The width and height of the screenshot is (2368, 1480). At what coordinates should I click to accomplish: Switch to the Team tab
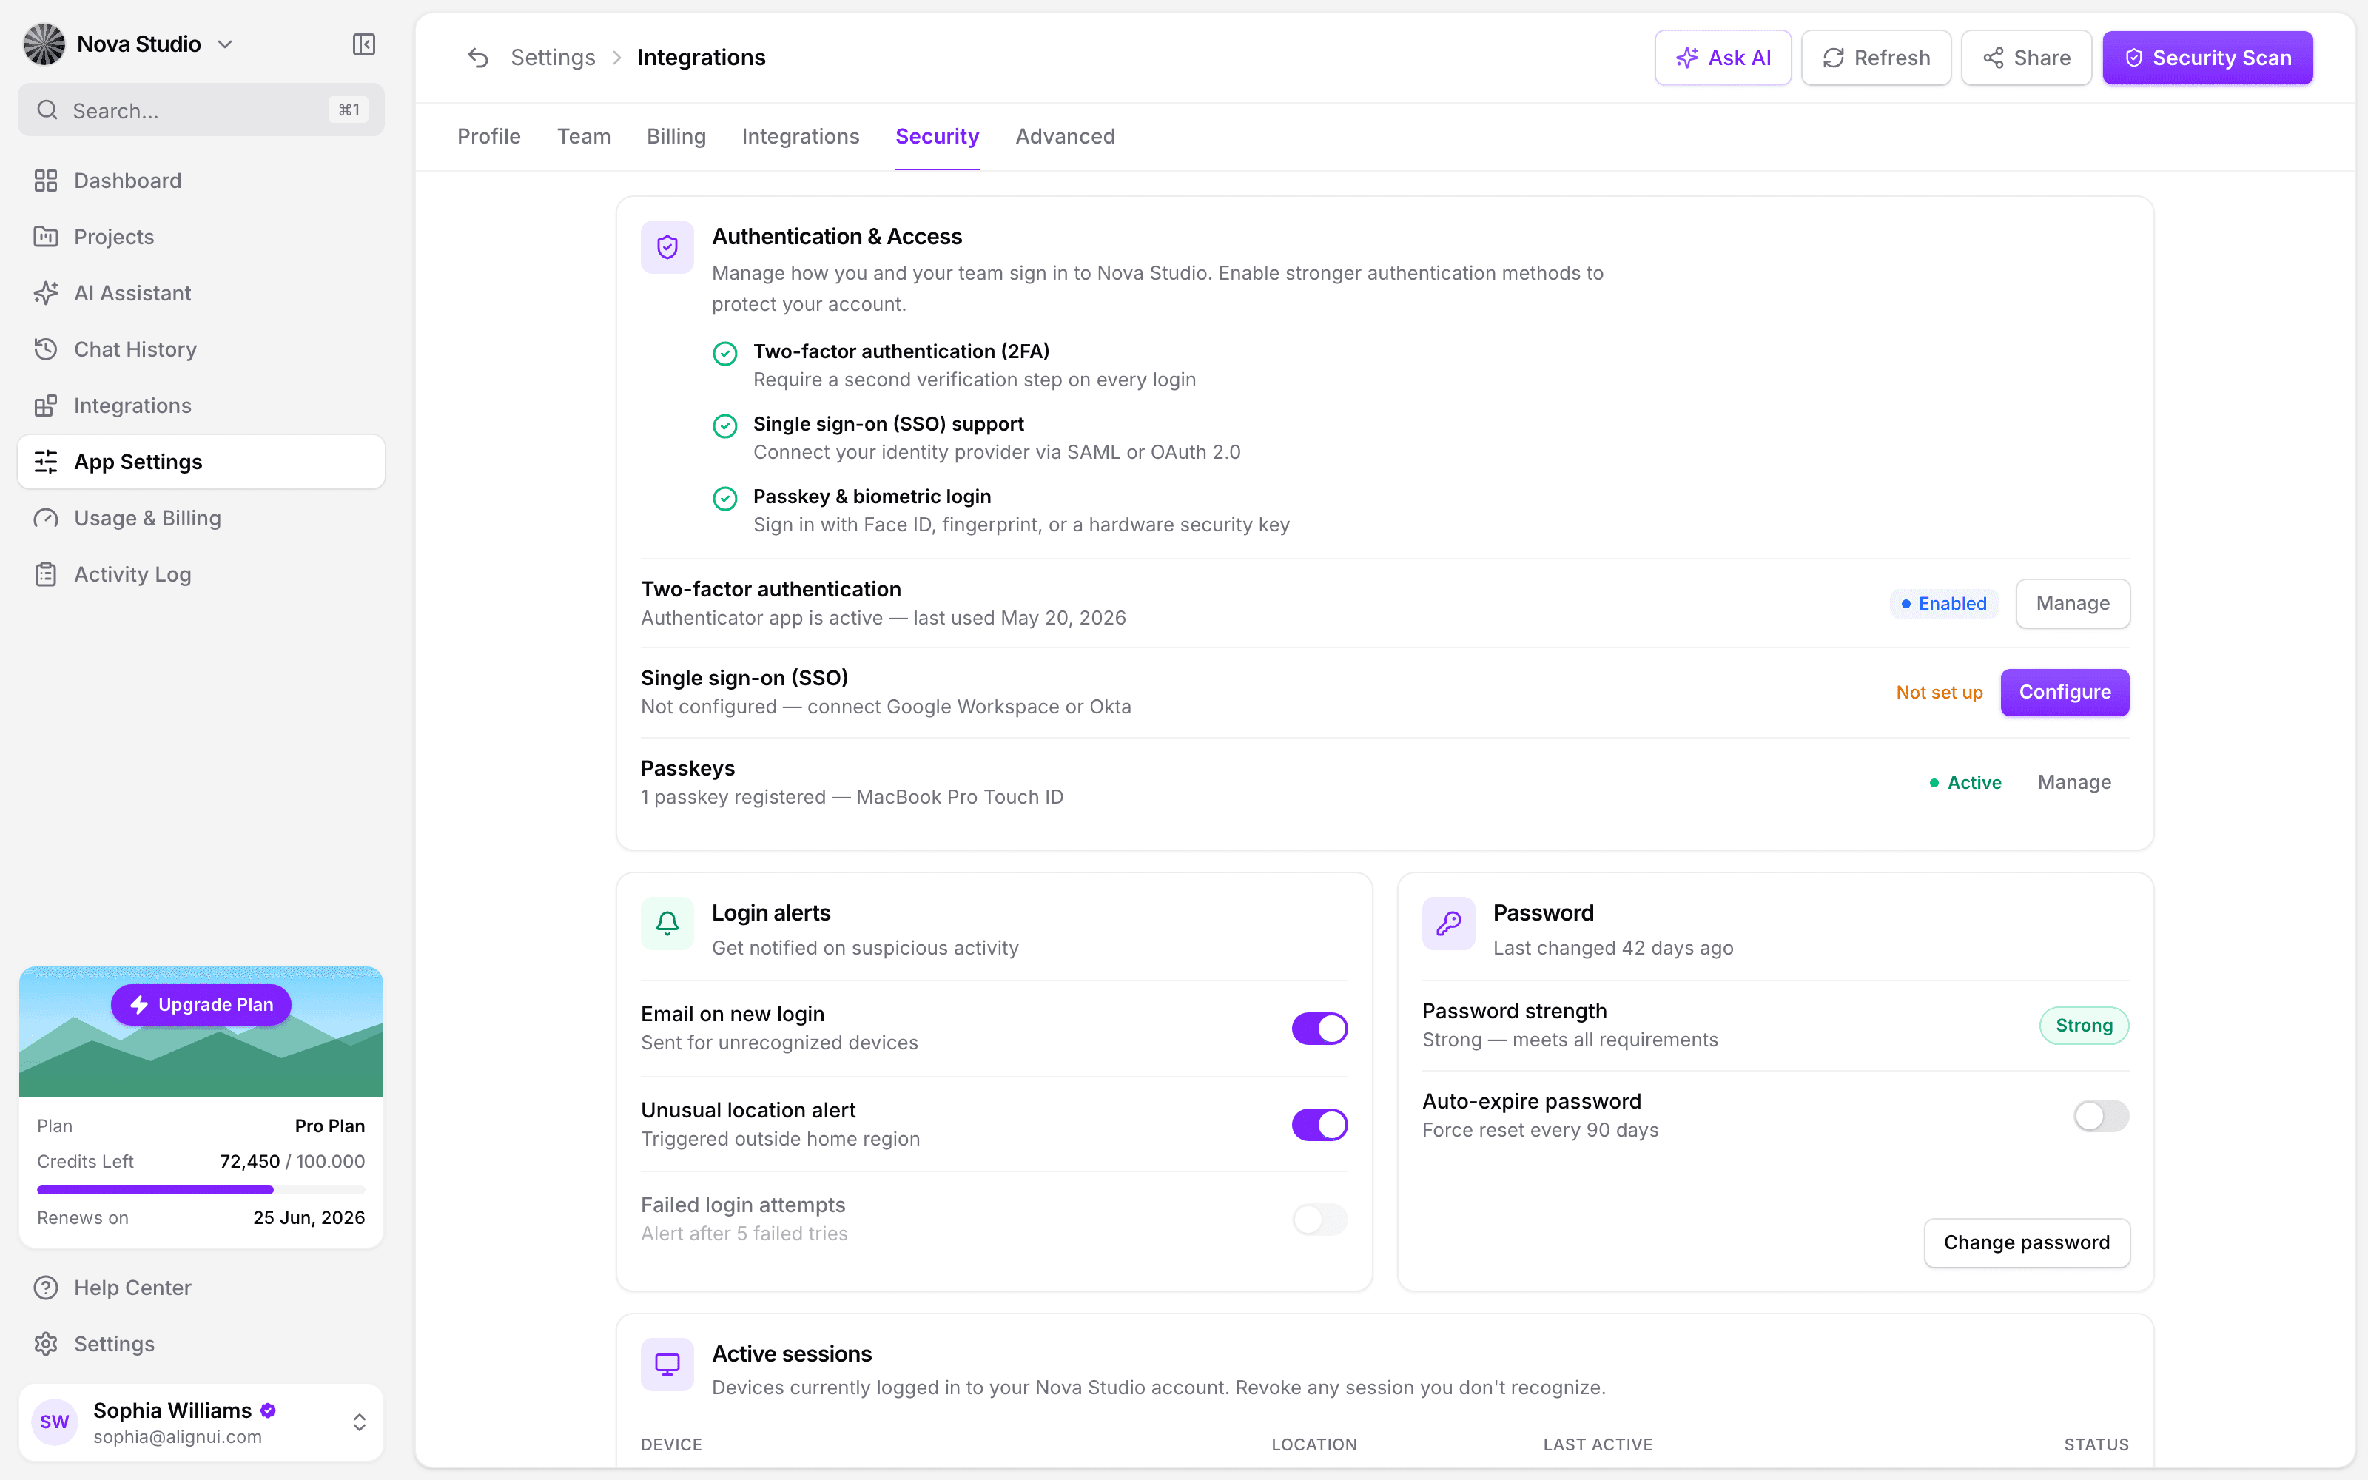coord(583,136)
